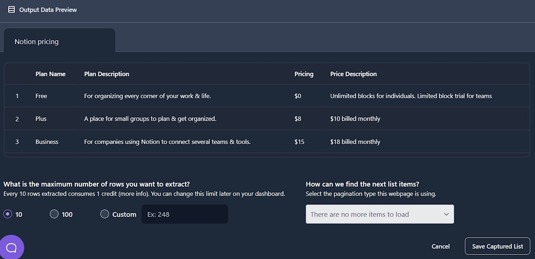The image size is (535, 259).
Task: Click row number 3 in table
Action: coord(17,142)
